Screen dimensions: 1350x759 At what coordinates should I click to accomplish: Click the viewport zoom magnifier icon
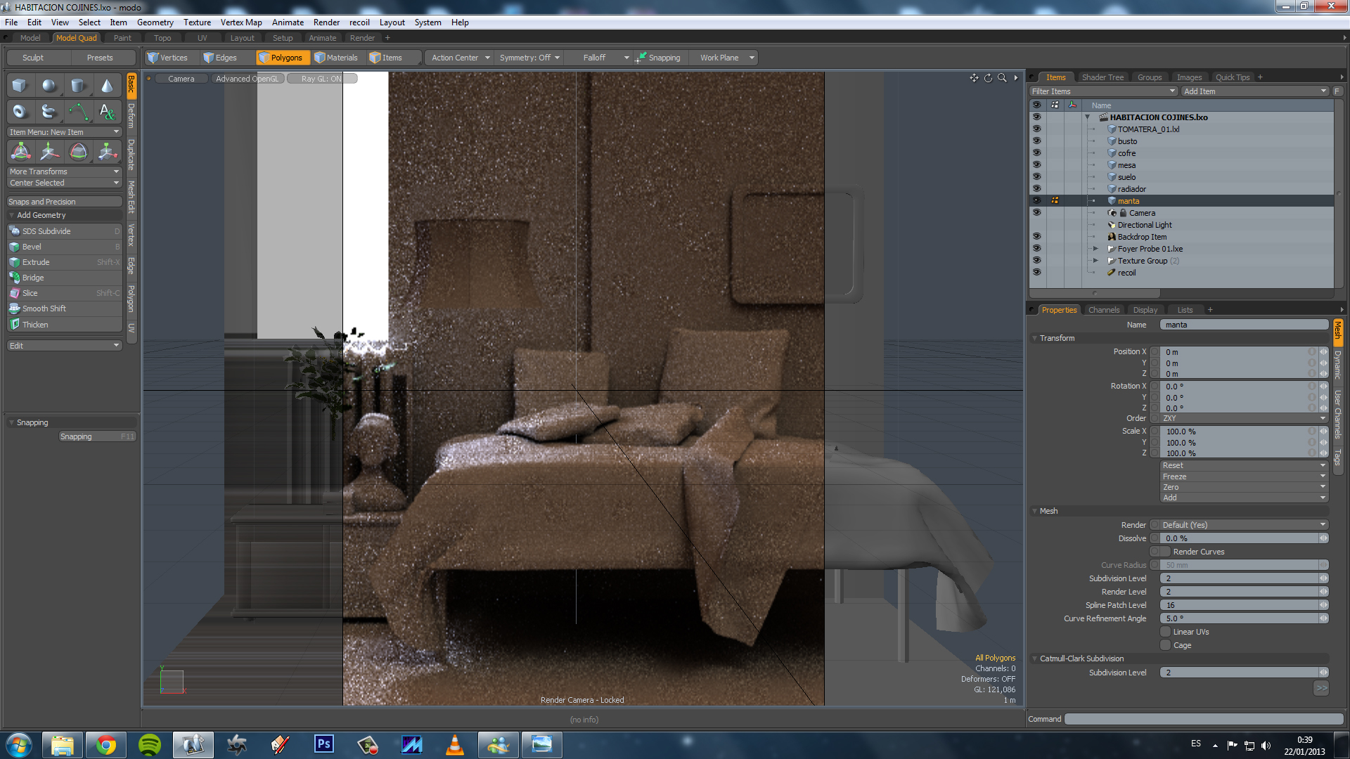[1002, 78]
